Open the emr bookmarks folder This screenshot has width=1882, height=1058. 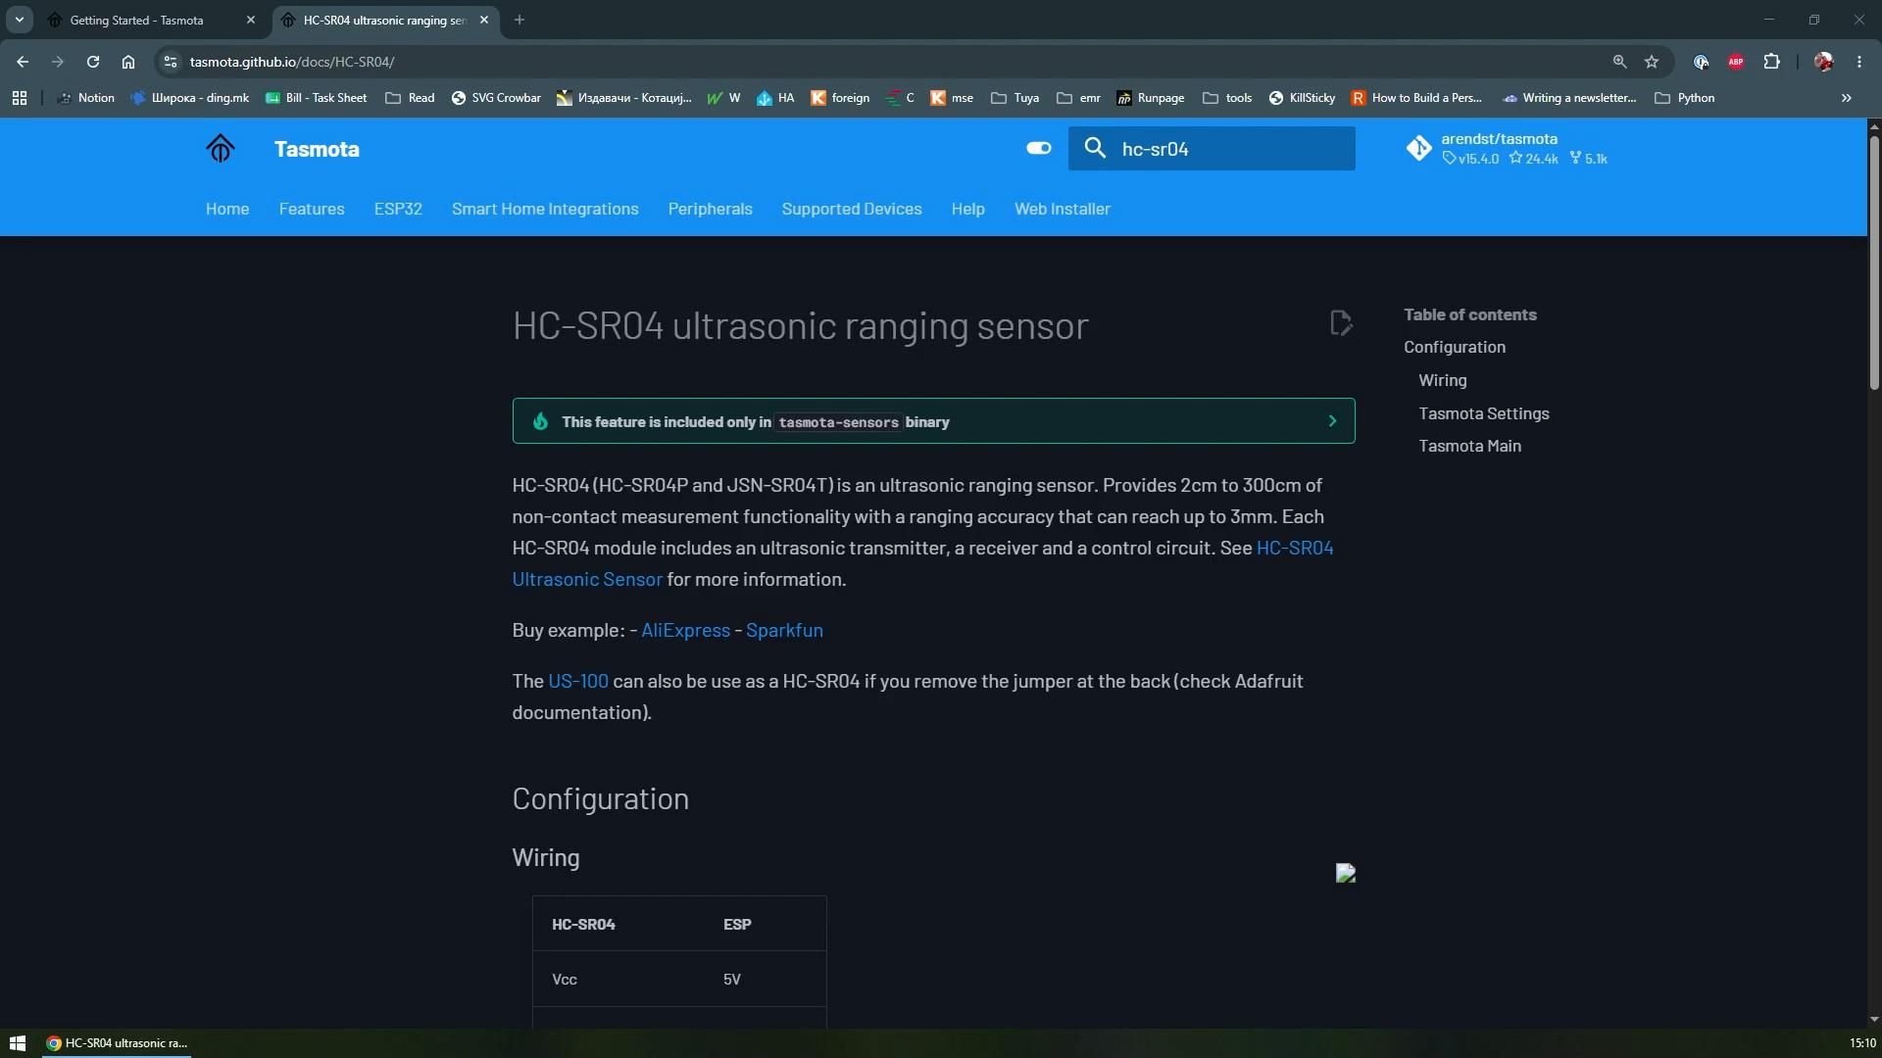[x=1078, y=98]
